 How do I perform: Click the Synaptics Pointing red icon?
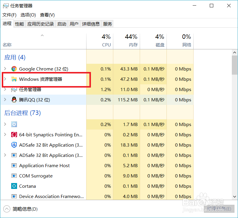[14, 135]
